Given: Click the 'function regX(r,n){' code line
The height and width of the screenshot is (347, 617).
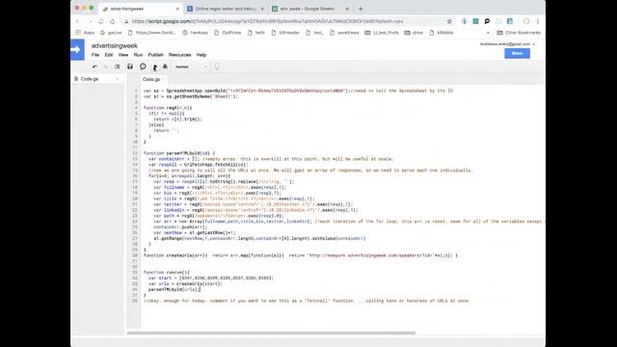Looking at the screenshot, I should point(168,108).
